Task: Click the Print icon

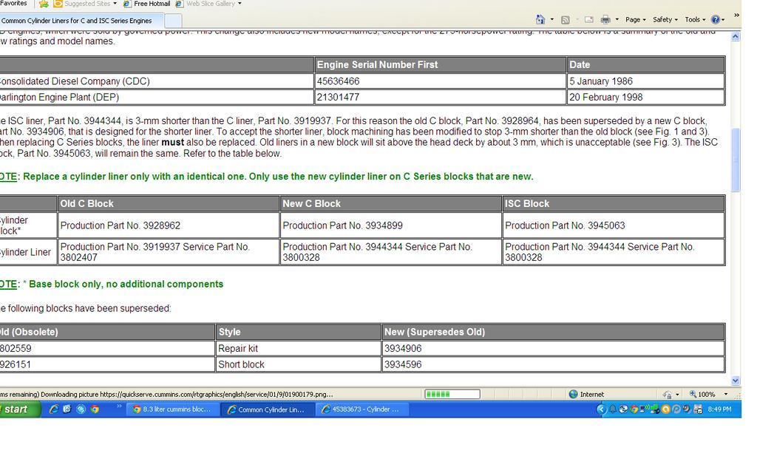Action: pyautogui.click(x=605, y=20)
